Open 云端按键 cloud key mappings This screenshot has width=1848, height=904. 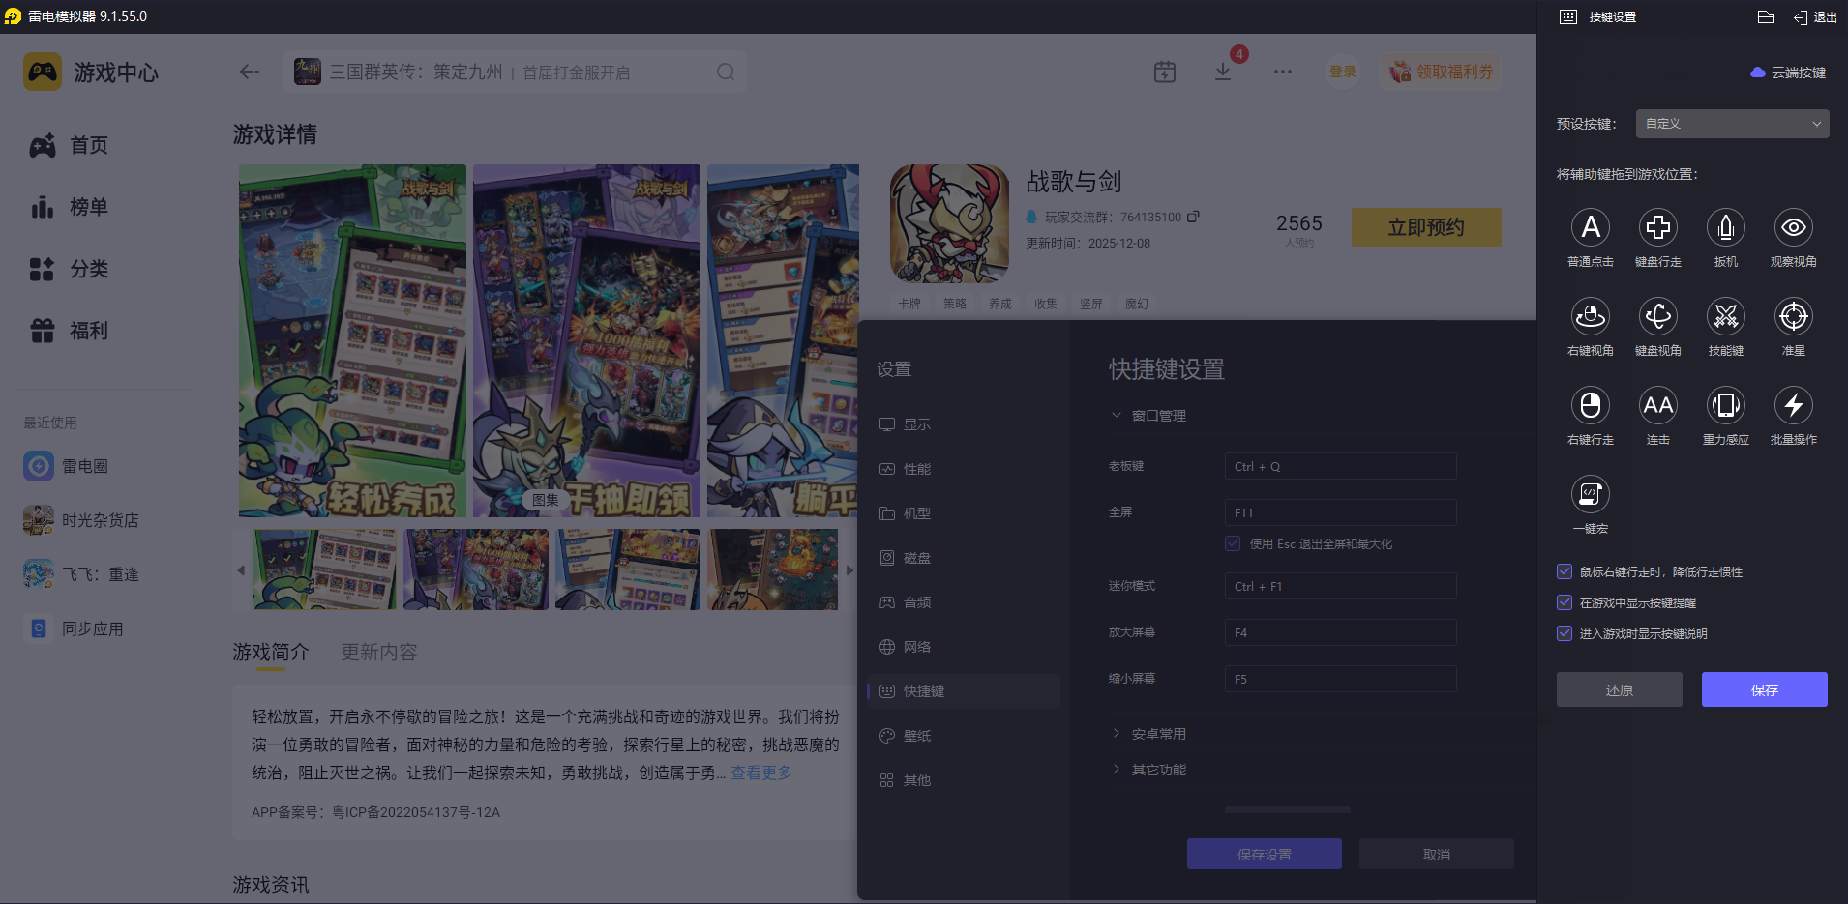coord(1789,73)
